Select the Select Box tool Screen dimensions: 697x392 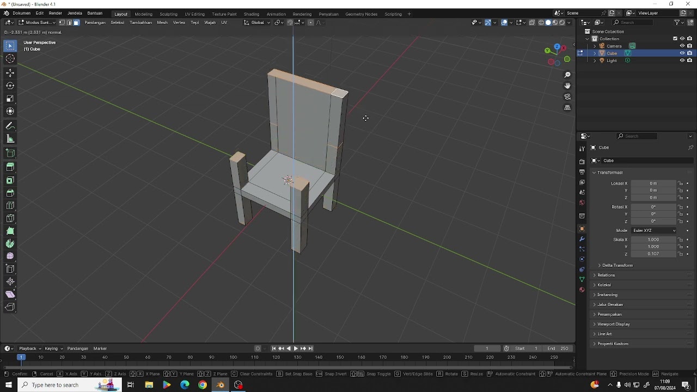point(10,46)
